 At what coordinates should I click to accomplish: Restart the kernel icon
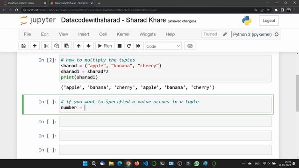tap(129, 46)
